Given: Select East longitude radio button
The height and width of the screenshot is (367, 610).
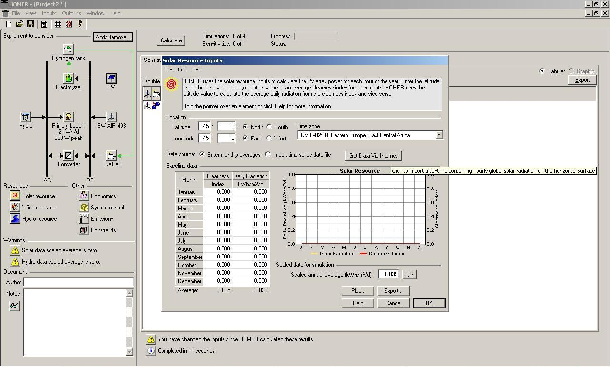Looking at the screenshot, I should [245, 138].
